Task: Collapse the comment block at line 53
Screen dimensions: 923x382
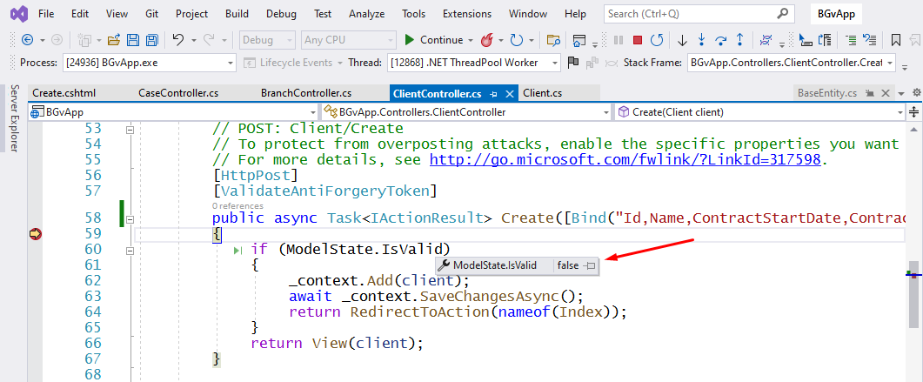Action: tap(130, 129)
